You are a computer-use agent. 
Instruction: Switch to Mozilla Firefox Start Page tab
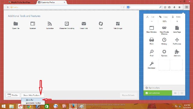(21, 2)
